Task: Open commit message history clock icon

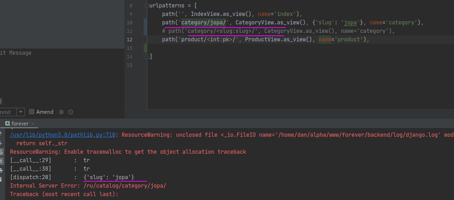Action: coord(71,112)
